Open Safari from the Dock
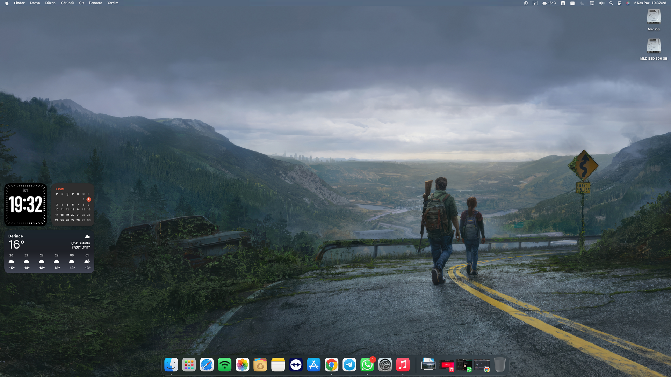 207,365
